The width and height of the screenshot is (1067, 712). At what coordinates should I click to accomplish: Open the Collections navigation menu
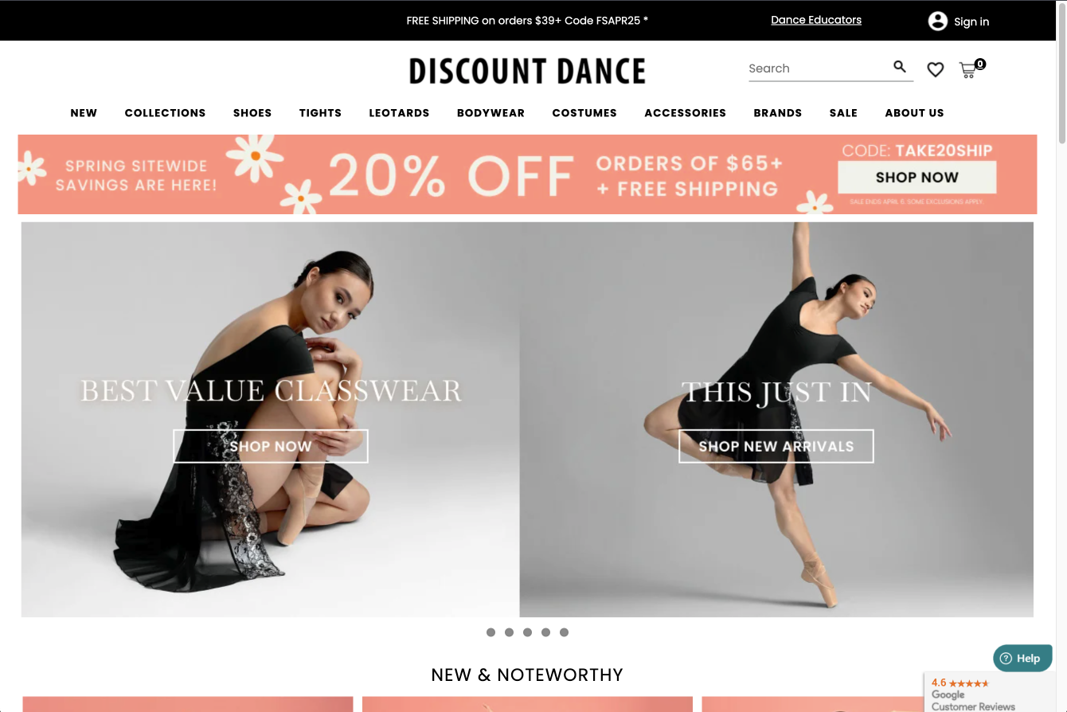click(x=165, y=113)
